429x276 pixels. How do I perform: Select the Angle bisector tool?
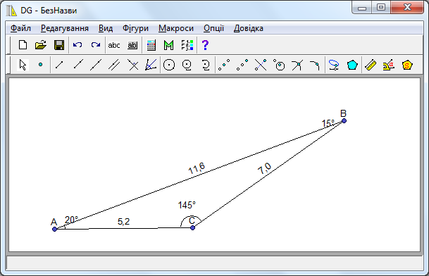coord(151,65)
